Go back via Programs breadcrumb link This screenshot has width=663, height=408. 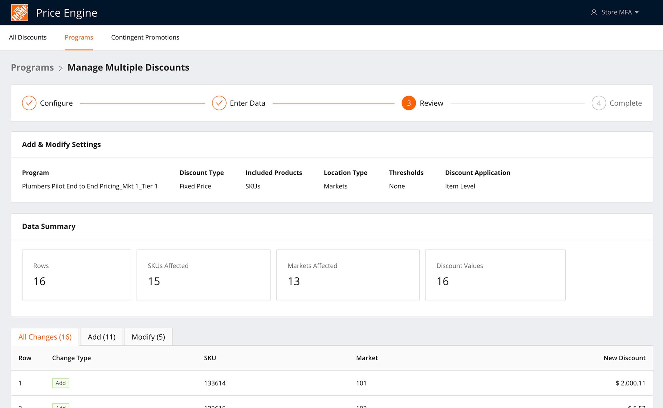[32, 68]
